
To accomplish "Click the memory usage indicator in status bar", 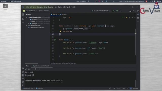I will (134, 88).
